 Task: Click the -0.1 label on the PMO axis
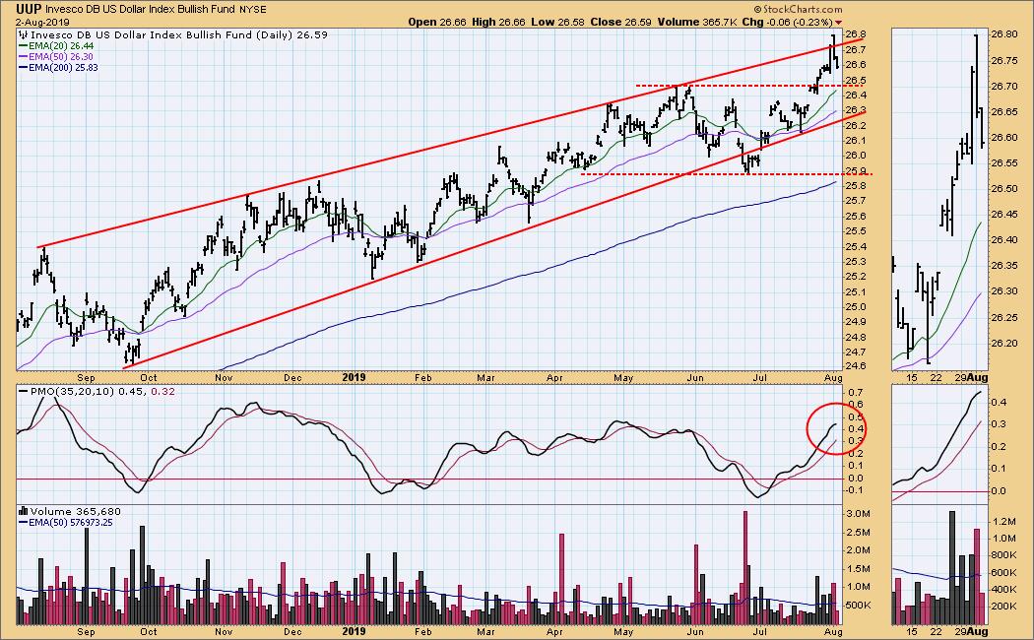point(855,490)
